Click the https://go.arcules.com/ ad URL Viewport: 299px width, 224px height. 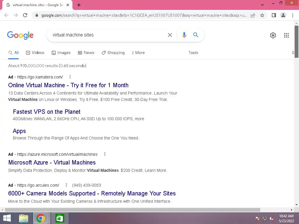pos(38,185)
